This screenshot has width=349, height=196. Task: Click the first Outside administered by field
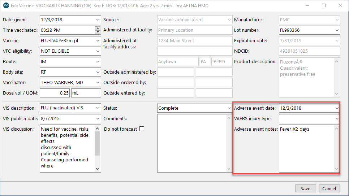coord(175,72)
